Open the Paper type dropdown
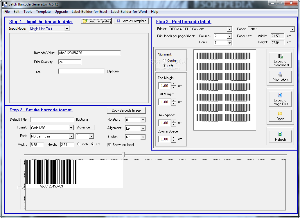Viewport: 300px width, 218px height. click(292, 29)
